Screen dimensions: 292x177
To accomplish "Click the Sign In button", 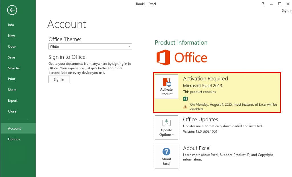I will pos(59,80).
